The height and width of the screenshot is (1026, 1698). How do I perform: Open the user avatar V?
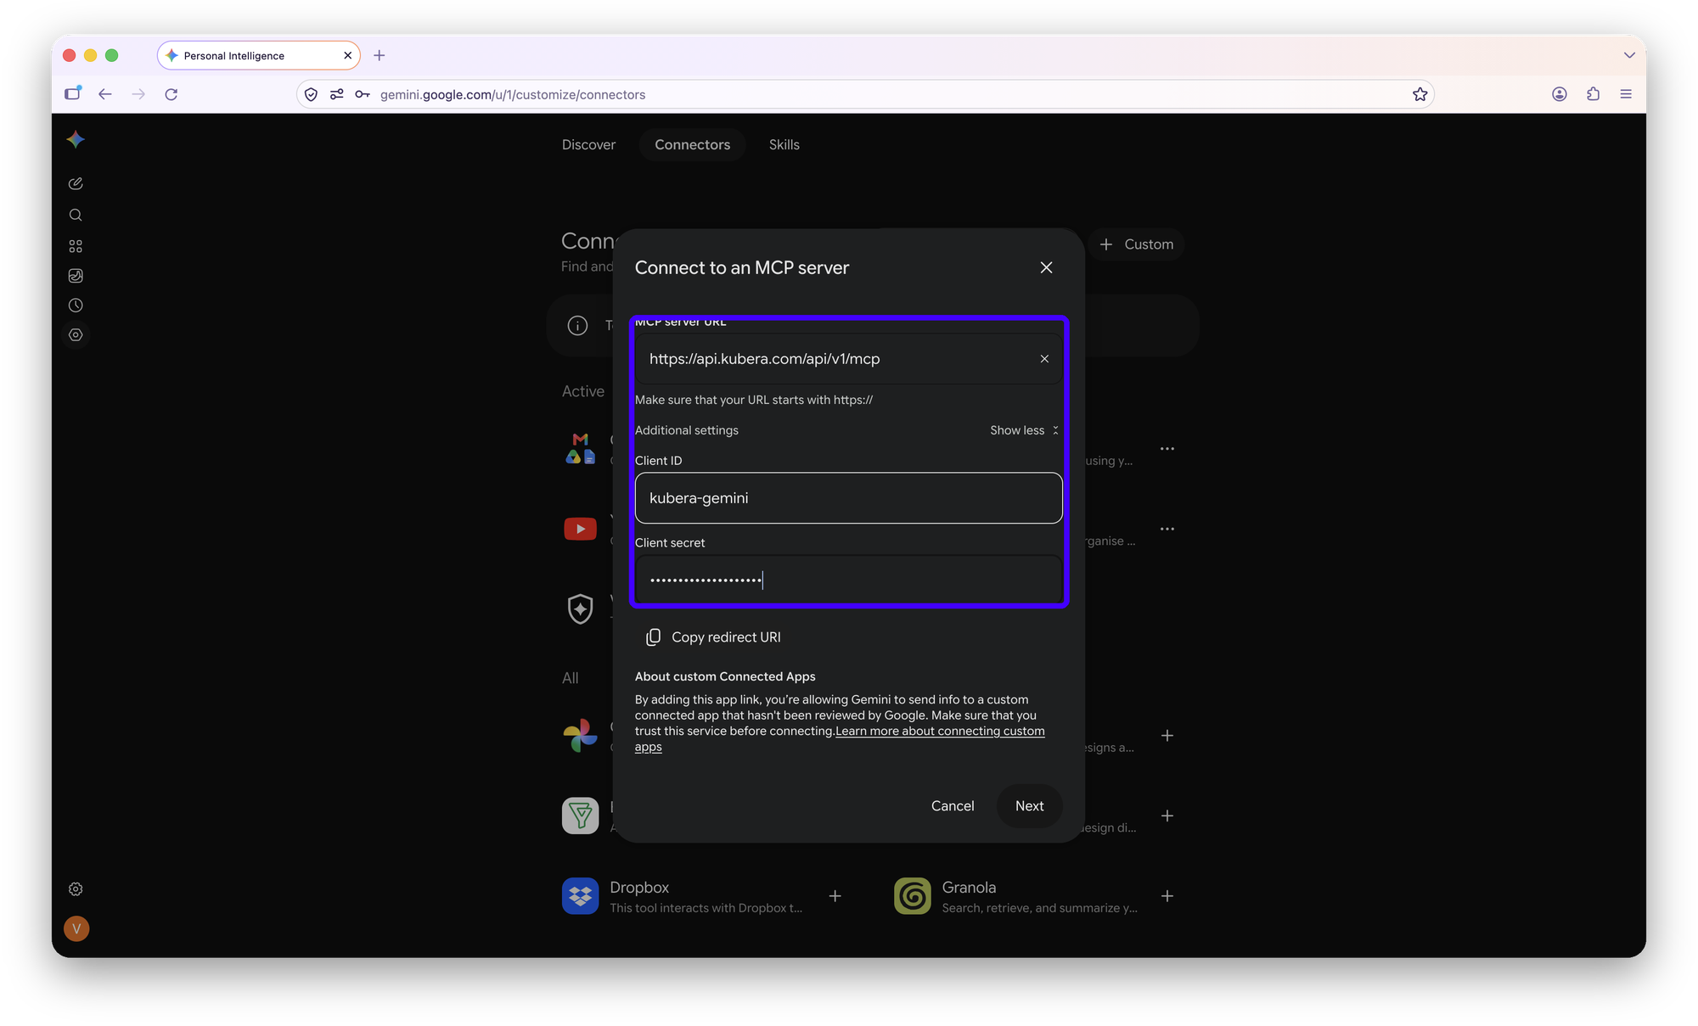76,928
